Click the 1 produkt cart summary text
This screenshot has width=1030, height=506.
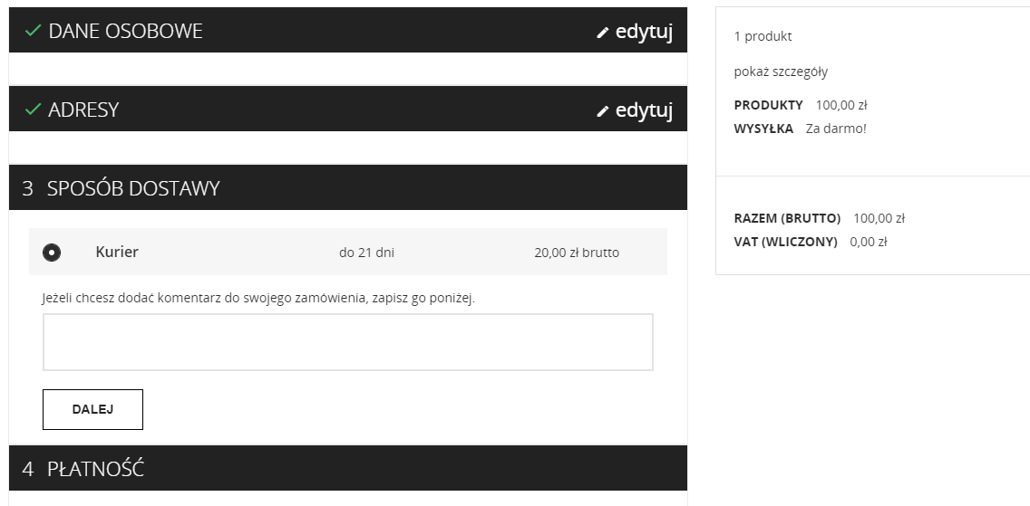click(763, 36)
